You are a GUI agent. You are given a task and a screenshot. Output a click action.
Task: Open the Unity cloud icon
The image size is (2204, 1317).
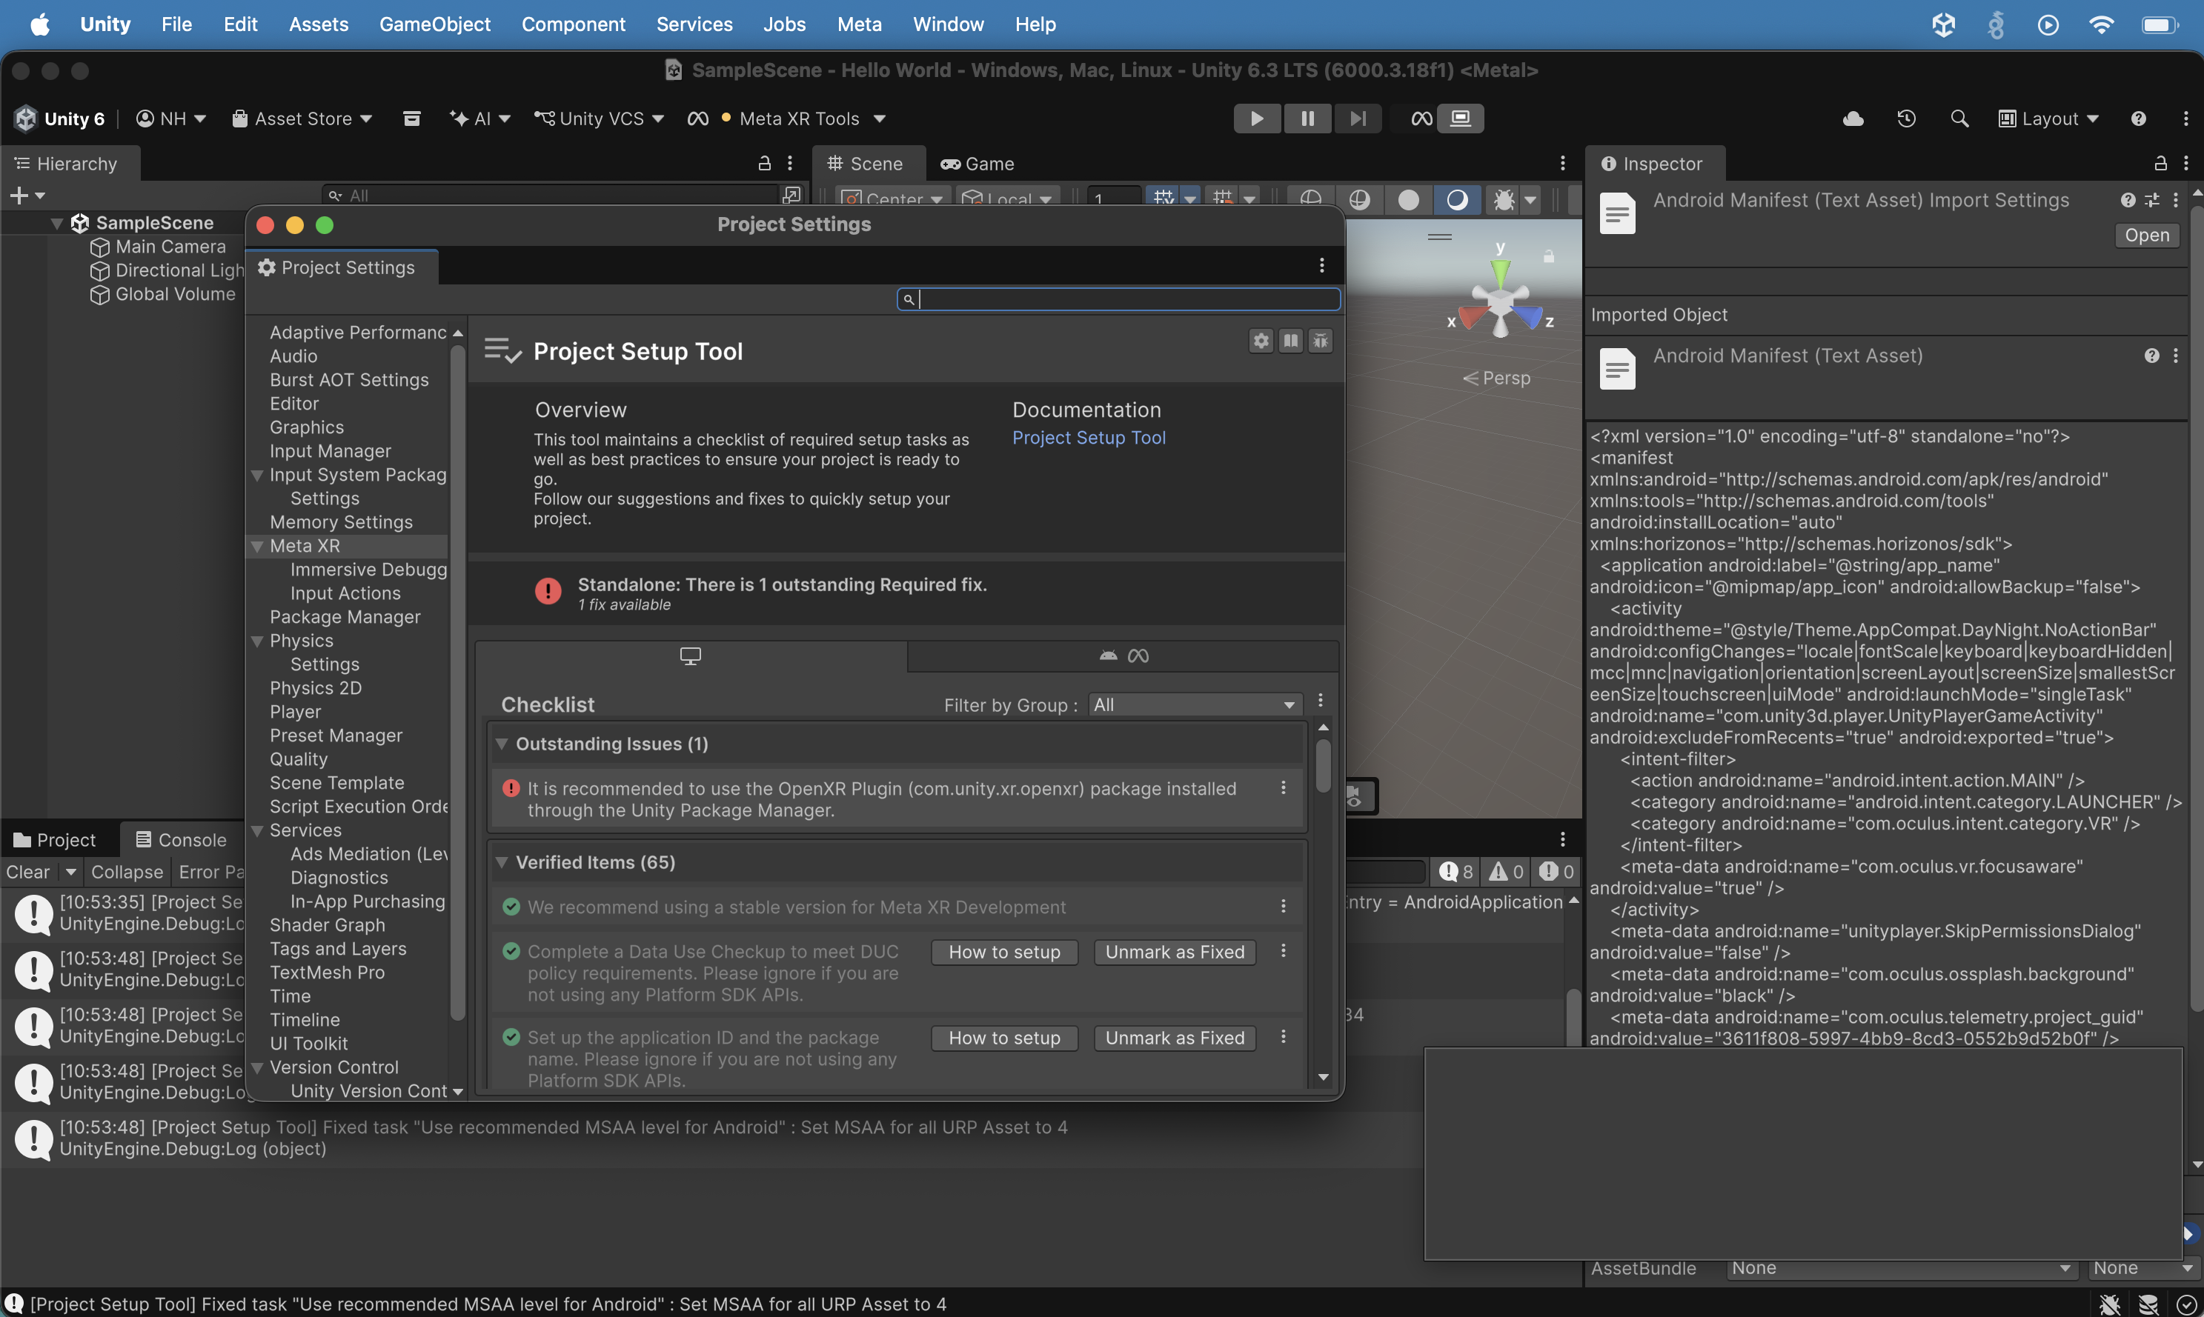(x=1853, y=118)
